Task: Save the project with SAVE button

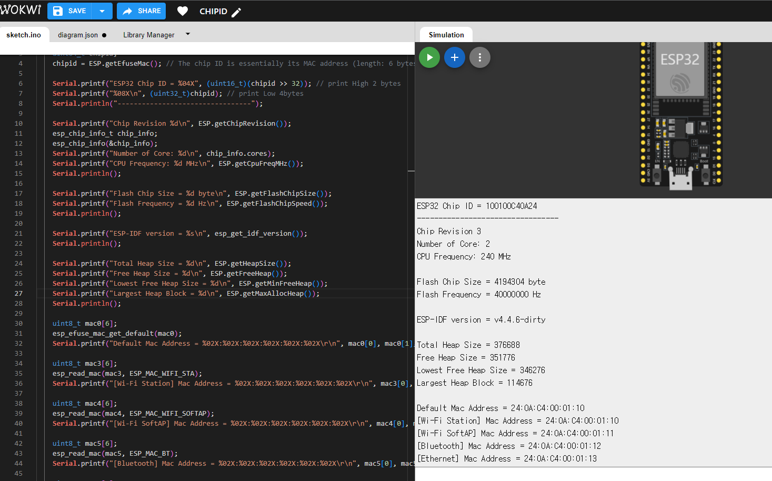Action: click(x=69, y=11)
